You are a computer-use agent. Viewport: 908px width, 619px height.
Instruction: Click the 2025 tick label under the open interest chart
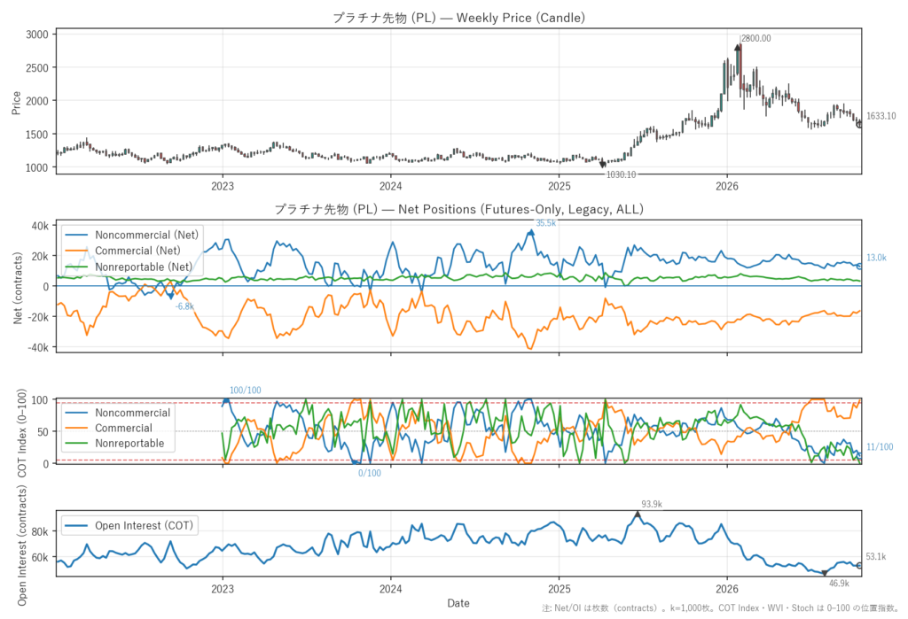559,590
